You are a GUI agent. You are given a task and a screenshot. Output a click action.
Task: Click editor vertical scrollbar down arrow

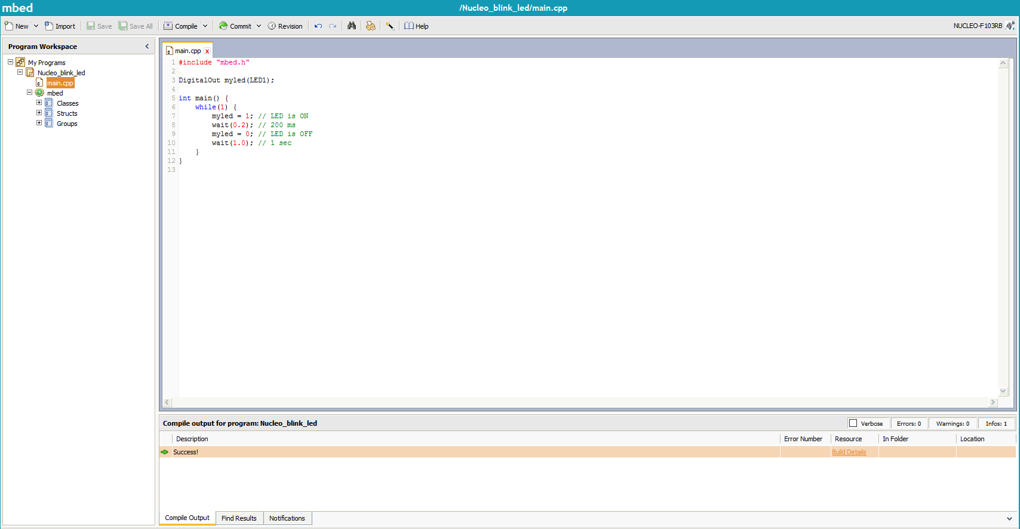click(x=1003, y=392)
